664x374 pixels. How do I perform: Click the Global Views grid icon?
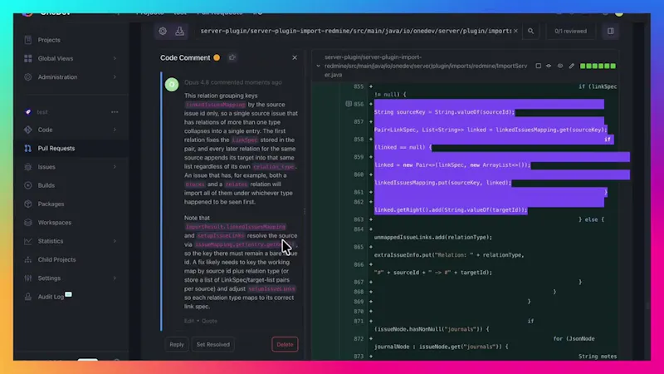tap(28, 58)
